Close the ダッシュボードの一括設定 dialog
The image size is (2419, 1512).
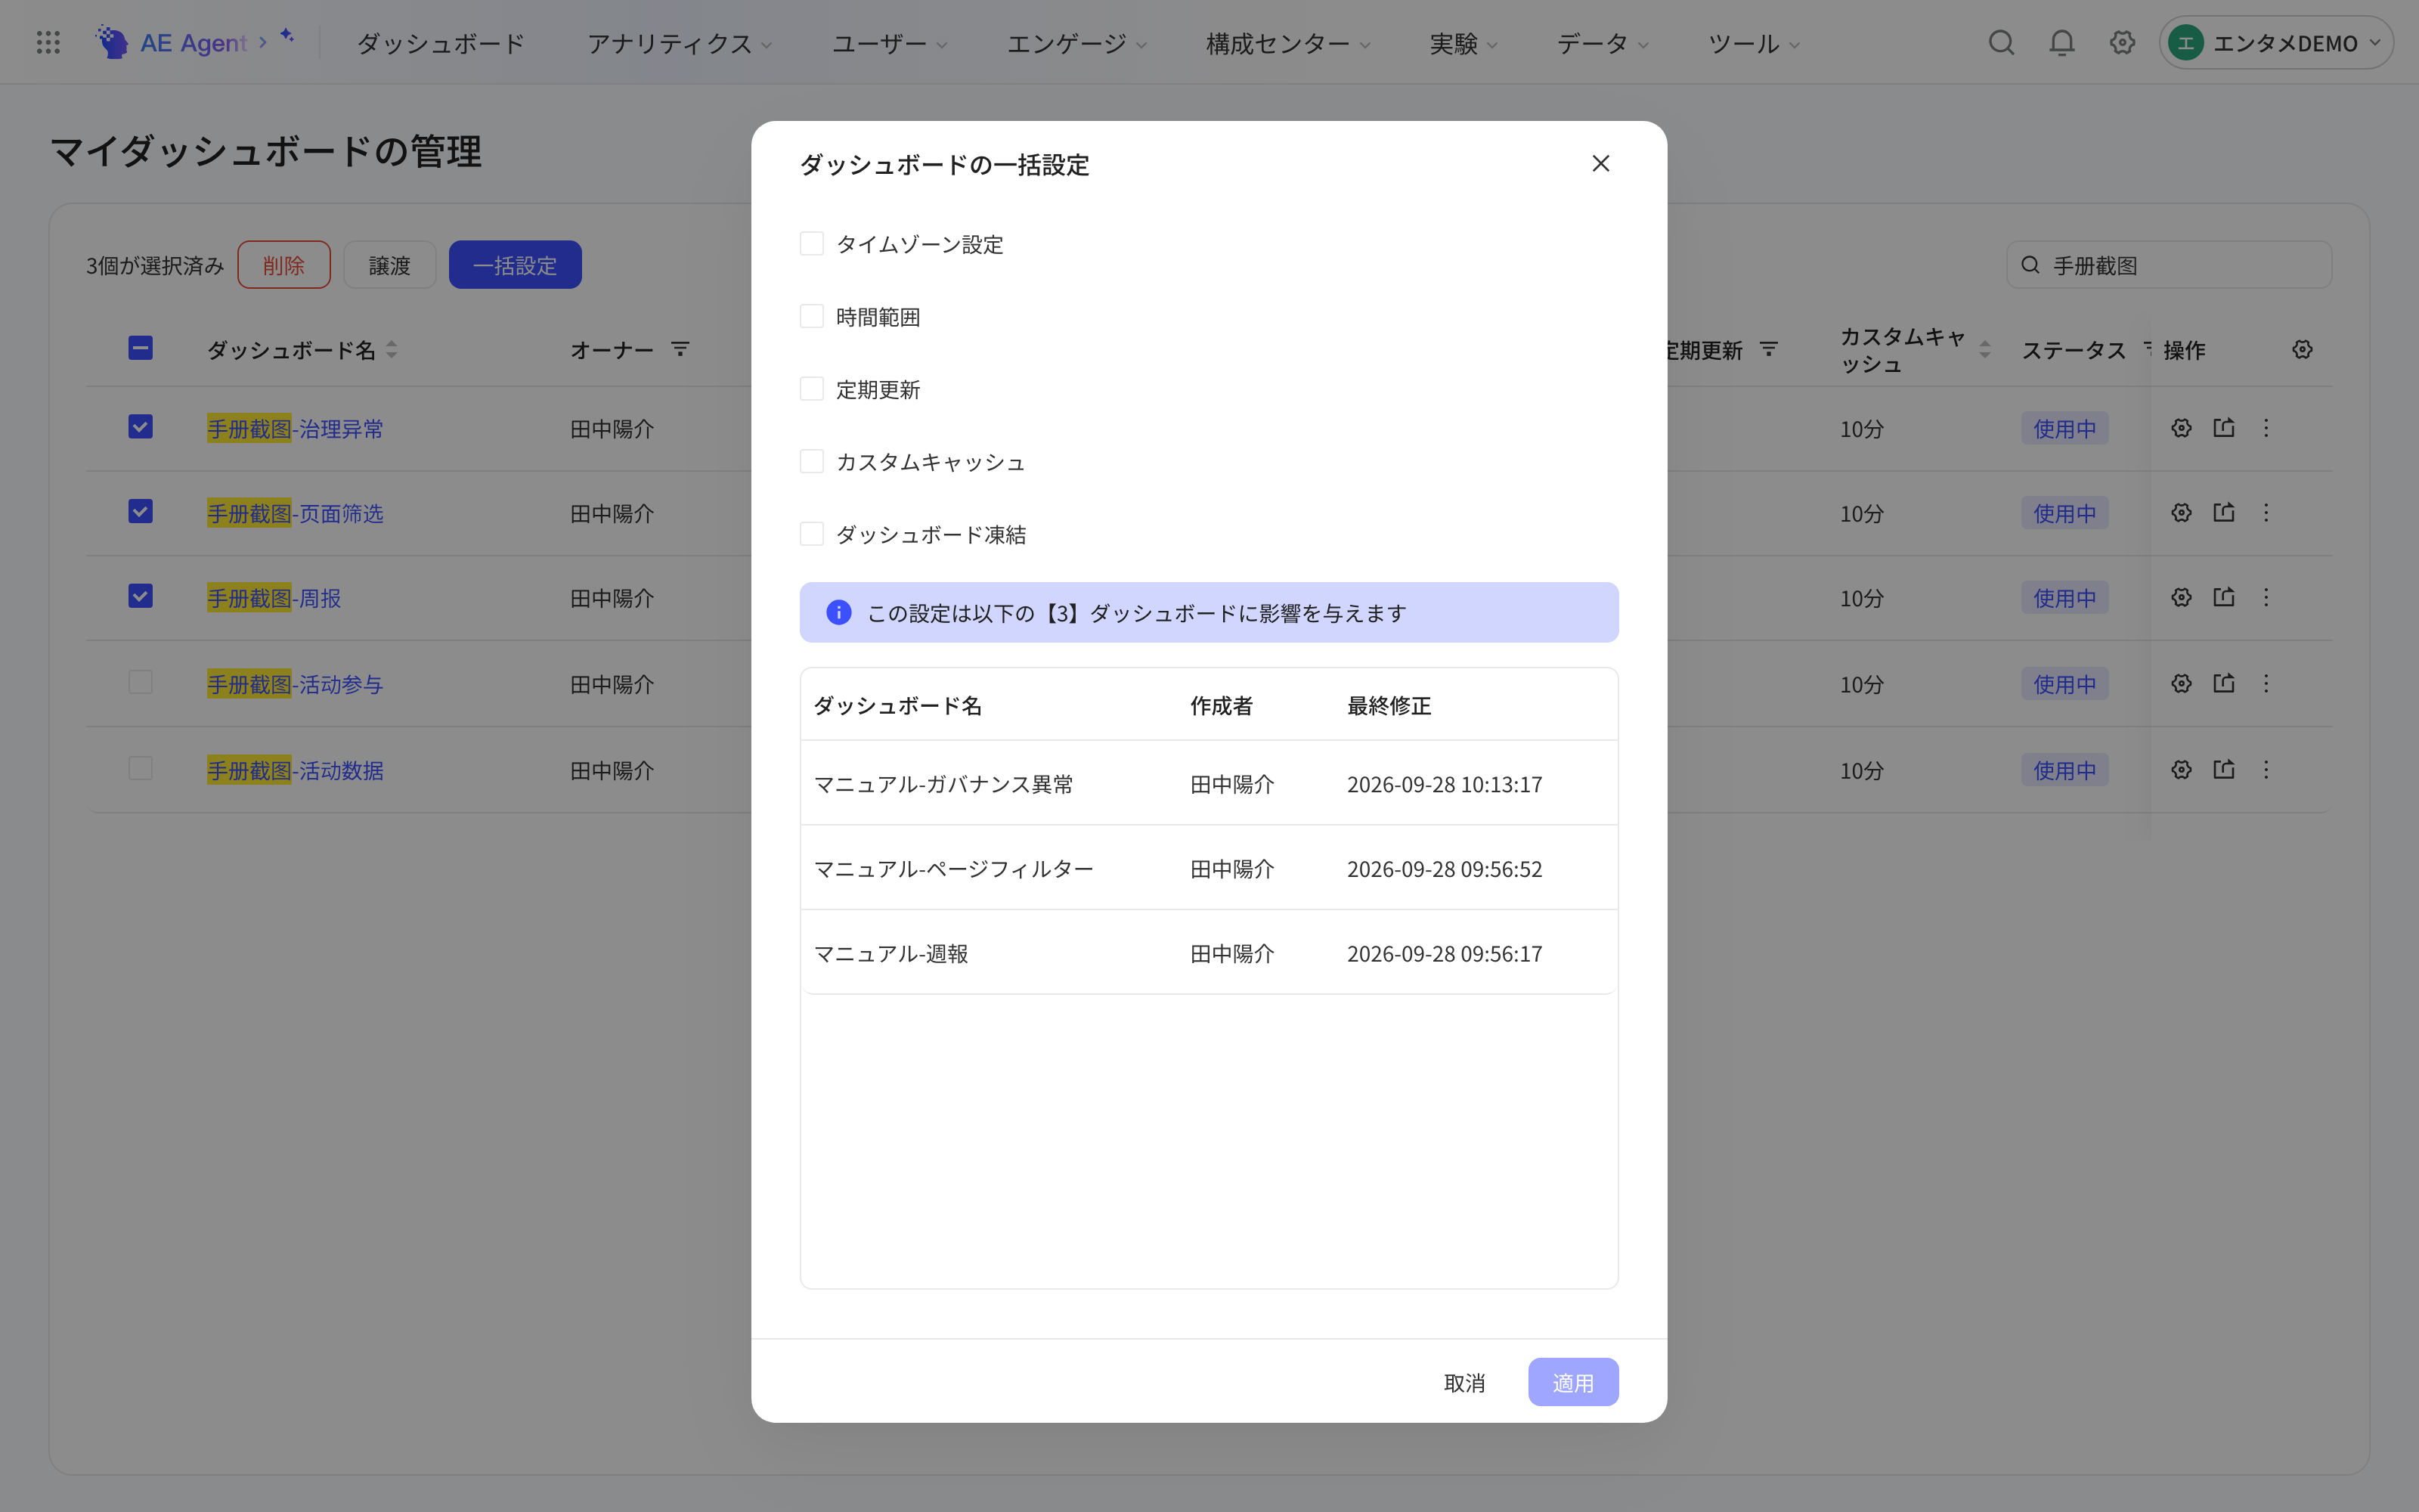[1600, 163]
